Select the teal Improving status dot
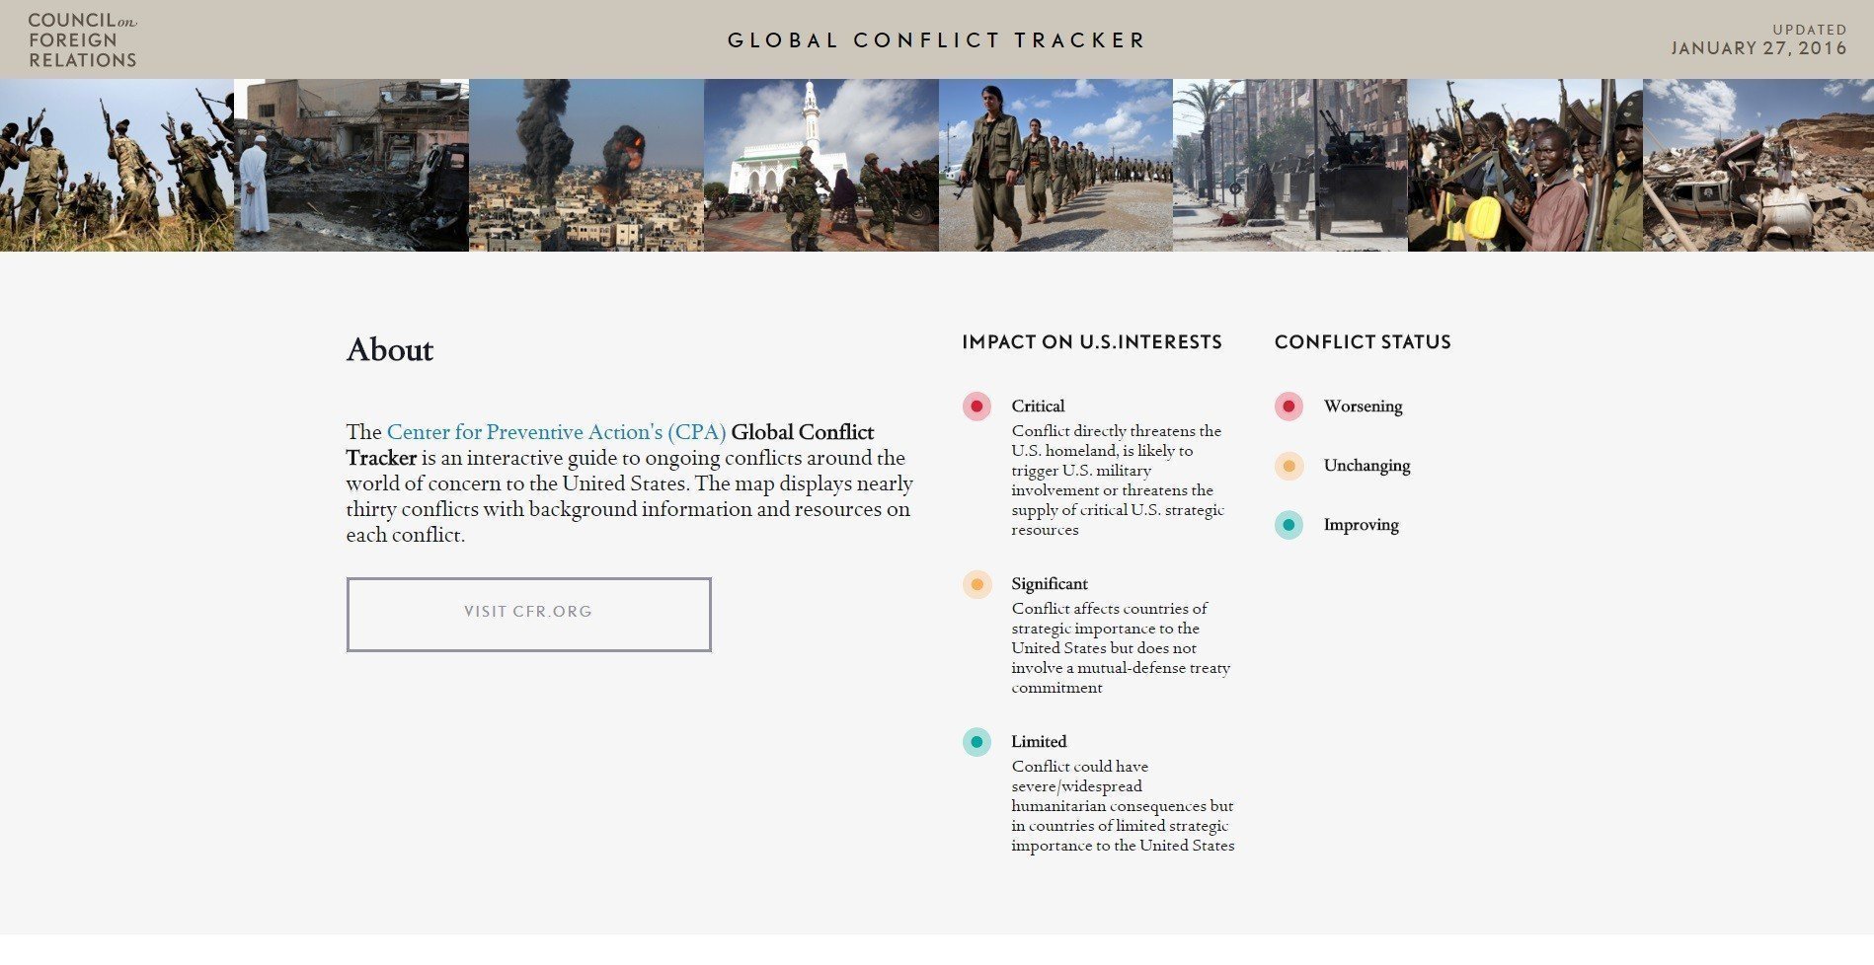Screen dimensions: 1874x965 tap(1288, 525)
